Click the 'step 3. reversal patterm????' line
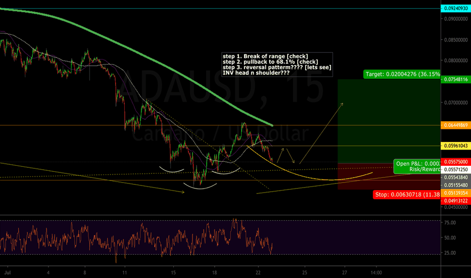Screen dimensions: 471x278 [277, 67]
